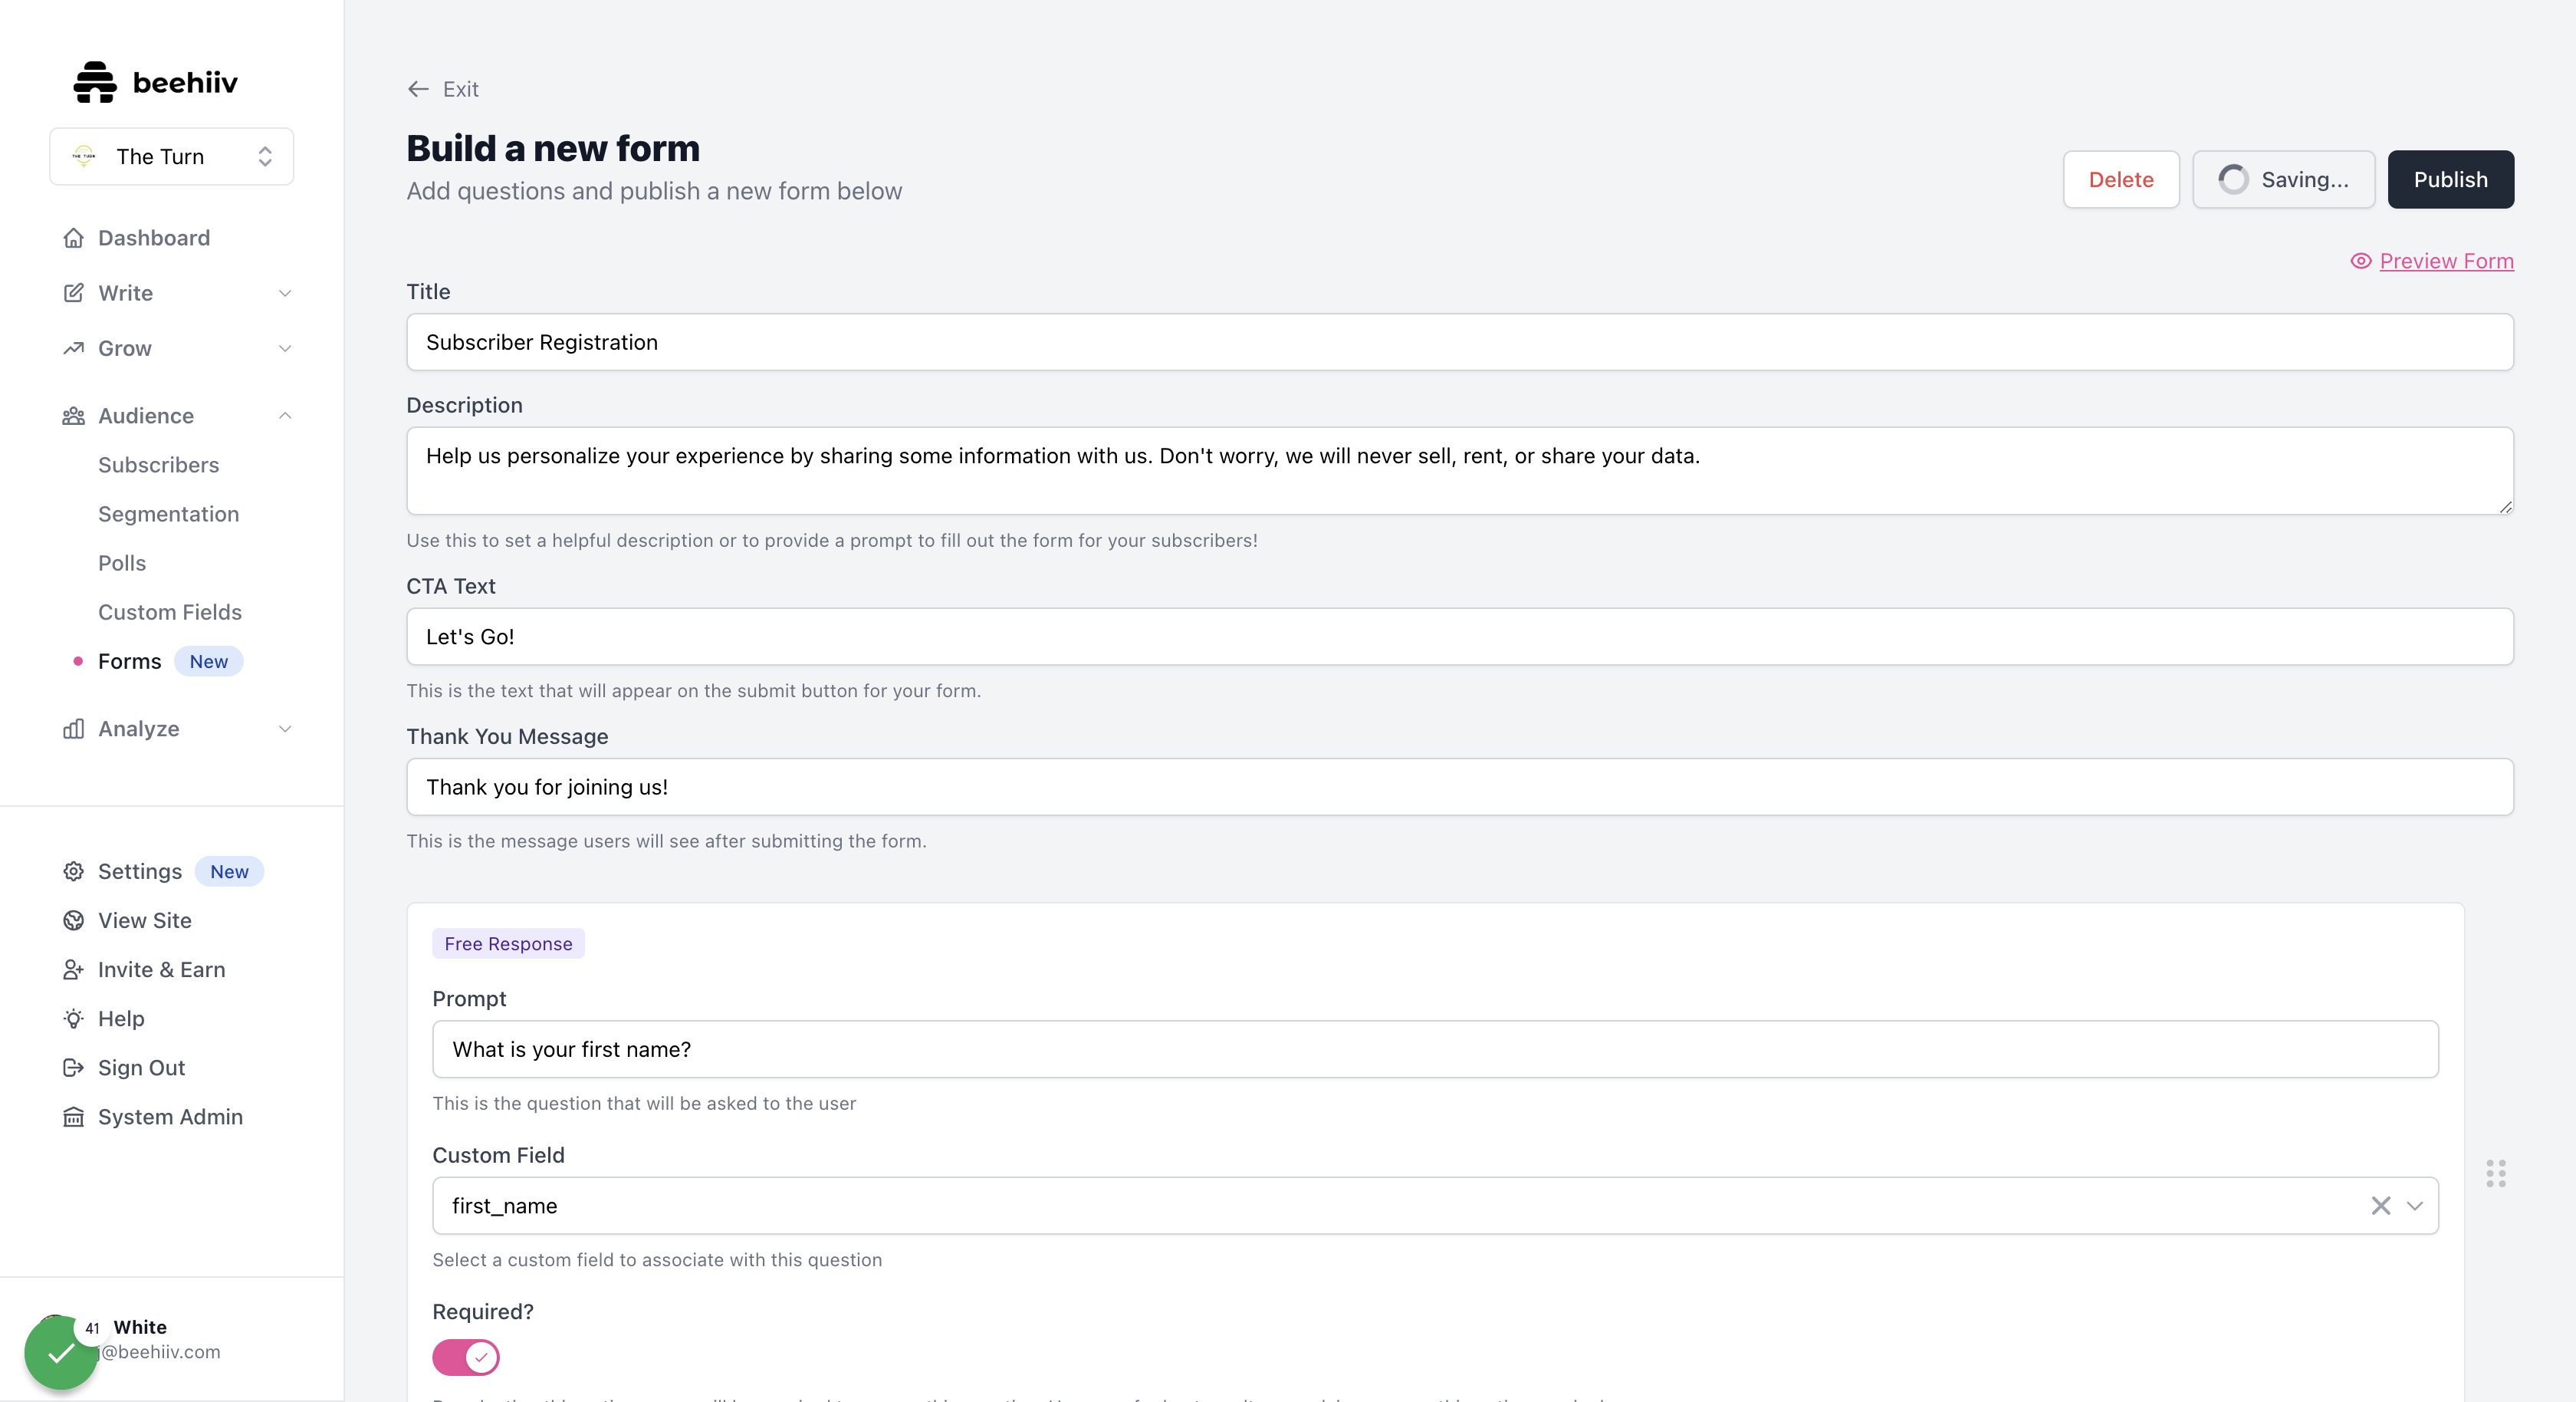Click the Sign Out arrow icon
The width and height of the screenshot is (2576, 1402).
pos(73,1068)
